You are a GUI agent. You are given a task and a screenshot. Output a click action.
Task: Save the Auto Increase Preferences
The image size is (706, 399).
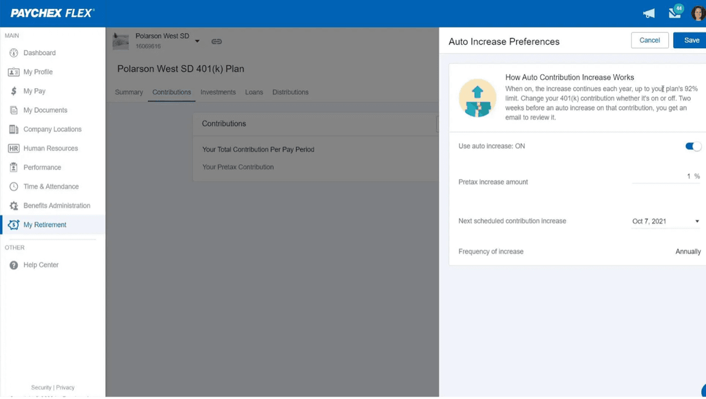pos(691,40)
